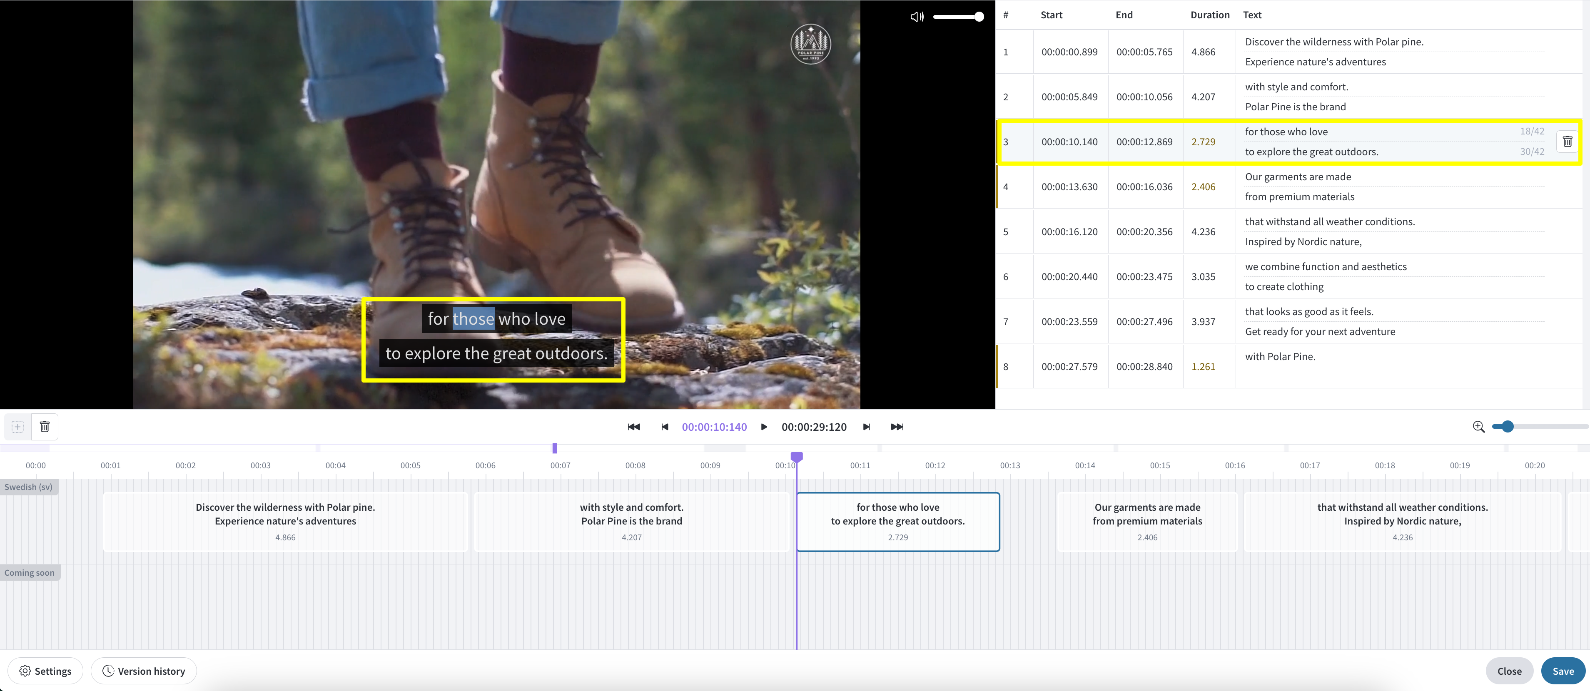The height and width of the screenshot is (691, 1590).
Task: Click start time 00:00:10.140
Action: [1070, 142]
